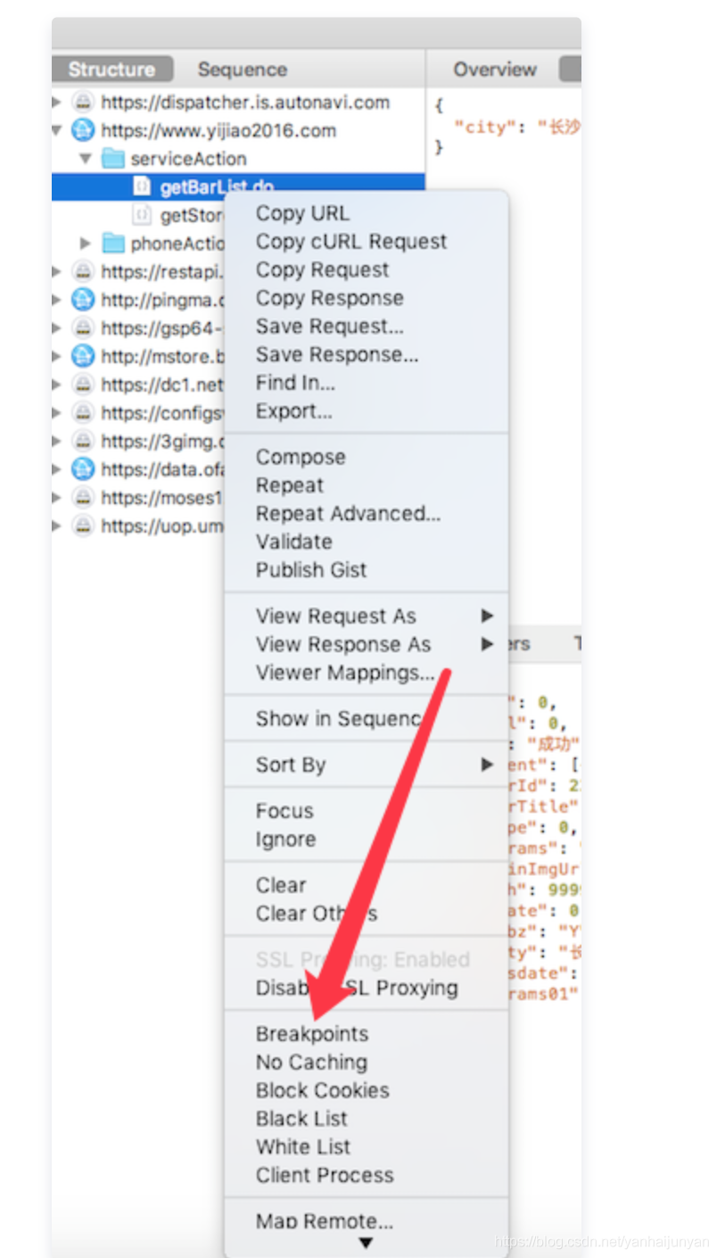Toggle No Caching in the context menu
717x1258 pixels.
pyautogui.click(x=311, y=1062)
